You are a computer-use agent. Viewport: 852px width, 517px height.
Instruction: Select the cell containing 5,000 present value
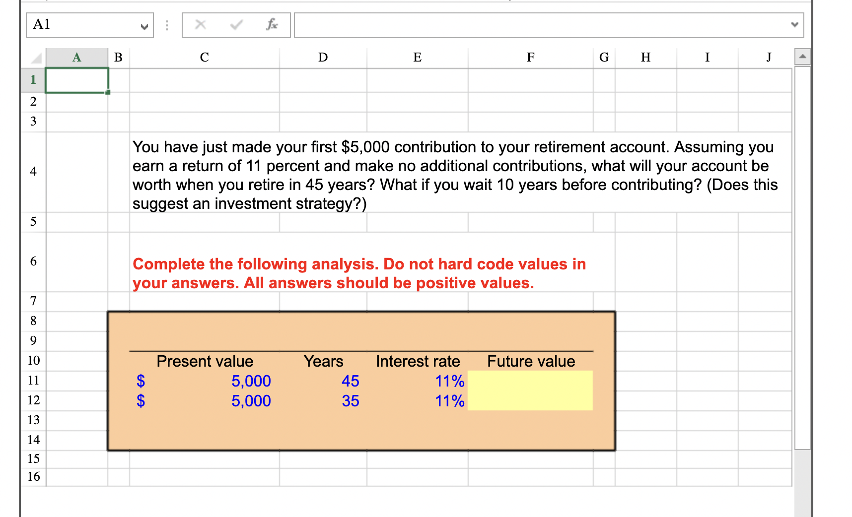point(204,381)
